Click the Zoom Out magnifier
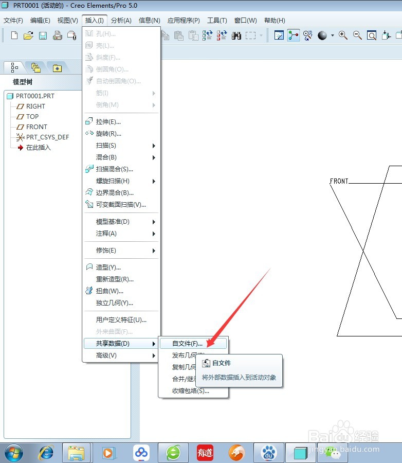 click(x=357, y=35)
